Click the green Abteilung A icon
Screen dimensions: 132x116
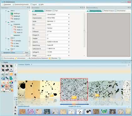click(12, 14)
